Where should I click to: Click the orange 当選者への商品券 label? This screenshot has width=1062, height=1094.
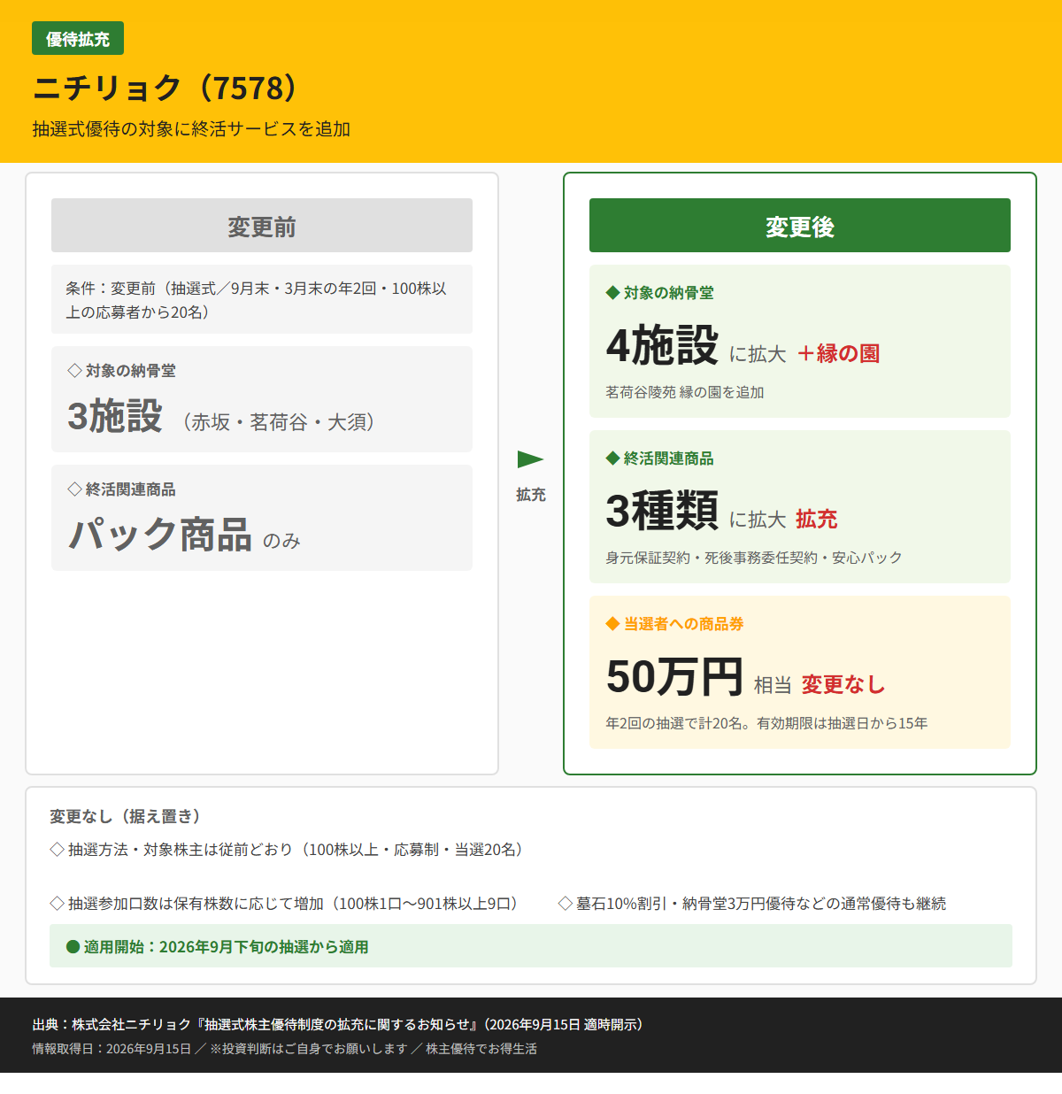(674, 624)
